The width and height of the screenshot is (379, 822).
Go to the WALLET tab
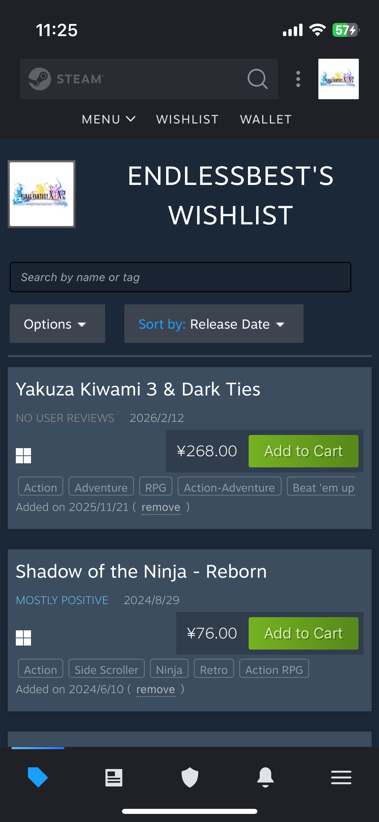[266, 119]
